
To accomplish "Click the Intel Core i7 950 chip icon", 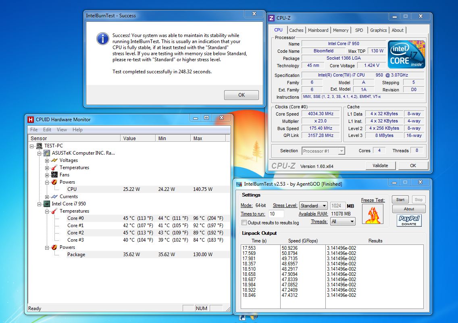I will point(46,204).
